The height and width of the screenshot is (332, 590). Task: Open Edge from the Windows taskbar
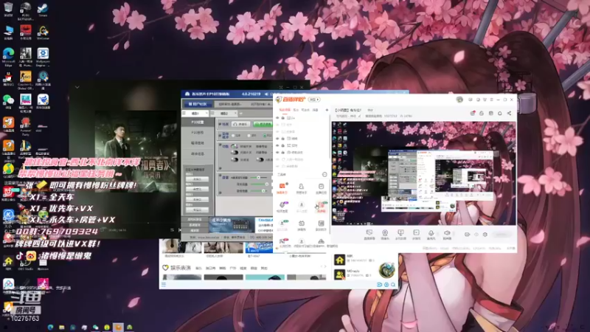point(50,327)
